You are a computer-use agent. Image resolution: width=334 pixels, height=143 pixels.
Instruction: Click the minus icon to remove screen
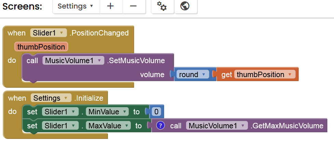tap(134, 6)
